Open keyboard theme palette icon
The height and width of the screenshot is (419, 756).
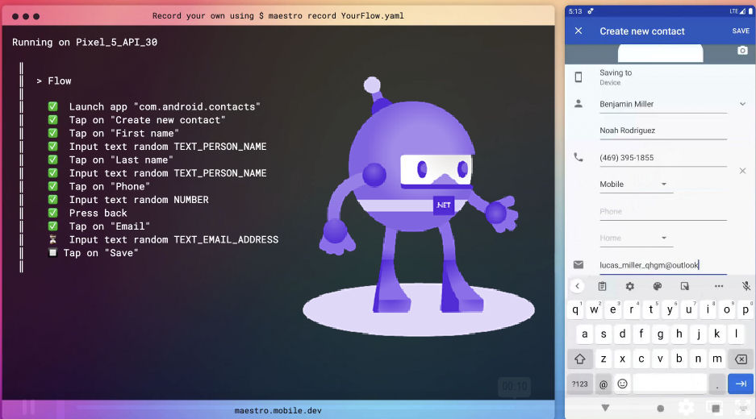point(658,286)
